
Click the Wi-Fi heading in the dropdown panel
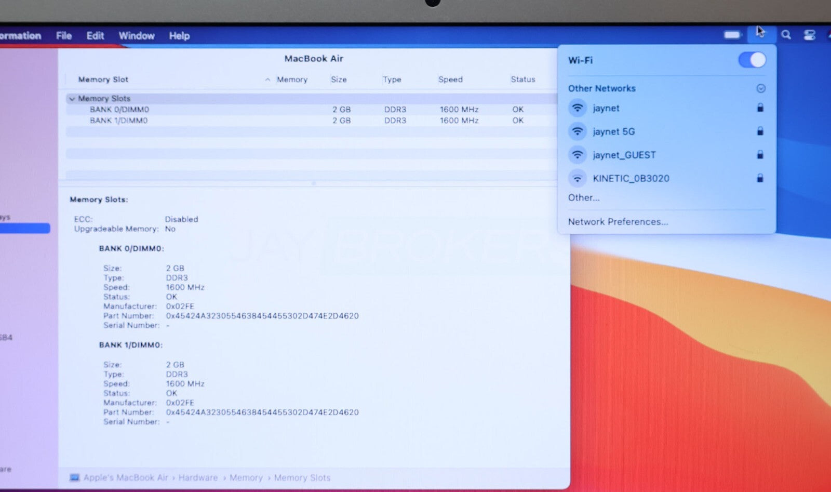[x=580, y=60]
